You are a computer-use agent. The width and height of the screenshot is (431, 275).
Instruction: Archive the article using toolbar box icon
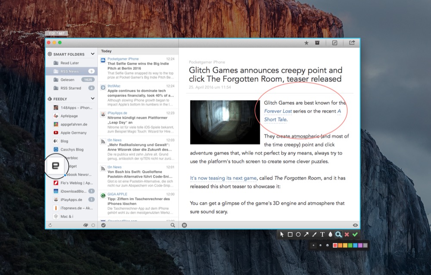317,43
